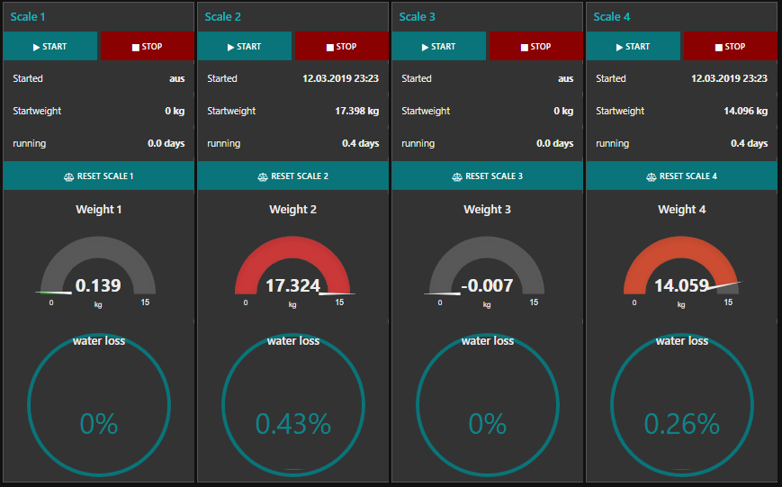
Task: Click the Scale 3 panel title
Action: 417,16
